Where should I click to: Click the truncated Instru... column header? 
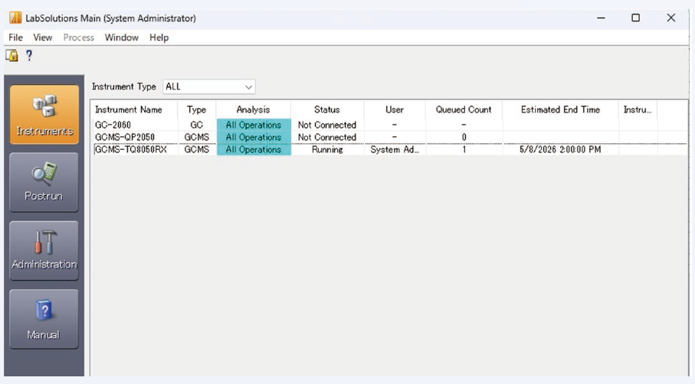(x=638, y=109)
